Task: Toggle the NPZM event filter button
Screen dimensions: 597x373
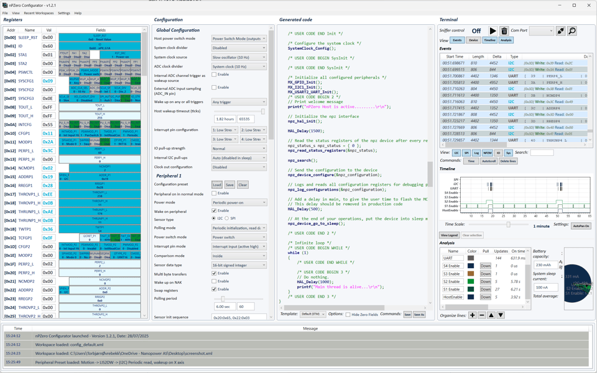Action: pos(488,153)
